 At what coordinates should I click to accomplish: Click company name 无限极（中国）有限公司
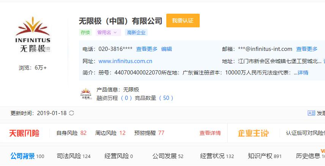click(121, 21)
